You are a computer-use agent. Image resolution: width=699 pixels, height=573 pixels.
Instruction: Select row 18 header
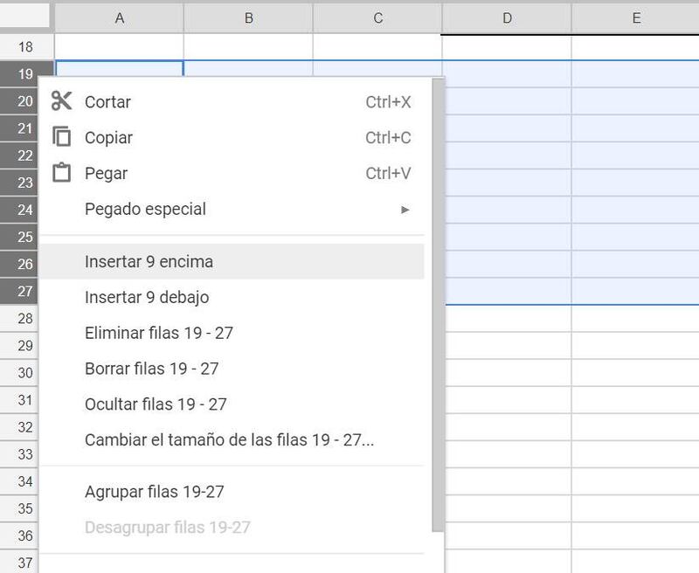pyautogui.click(x=26, y=47)
